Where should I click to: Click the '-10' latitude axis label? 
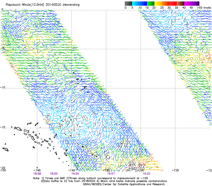(3, 87)
